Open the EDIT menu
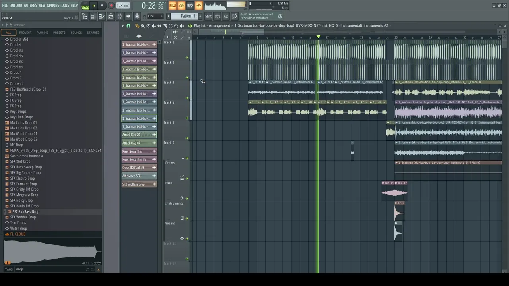 coord(12,6)
